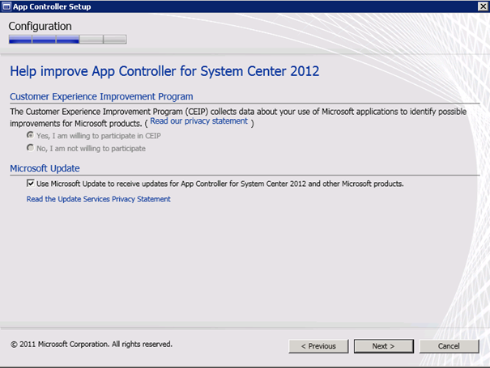
Task: Select Yes, willing to participate in CEIP
Action: pos(30,135)
